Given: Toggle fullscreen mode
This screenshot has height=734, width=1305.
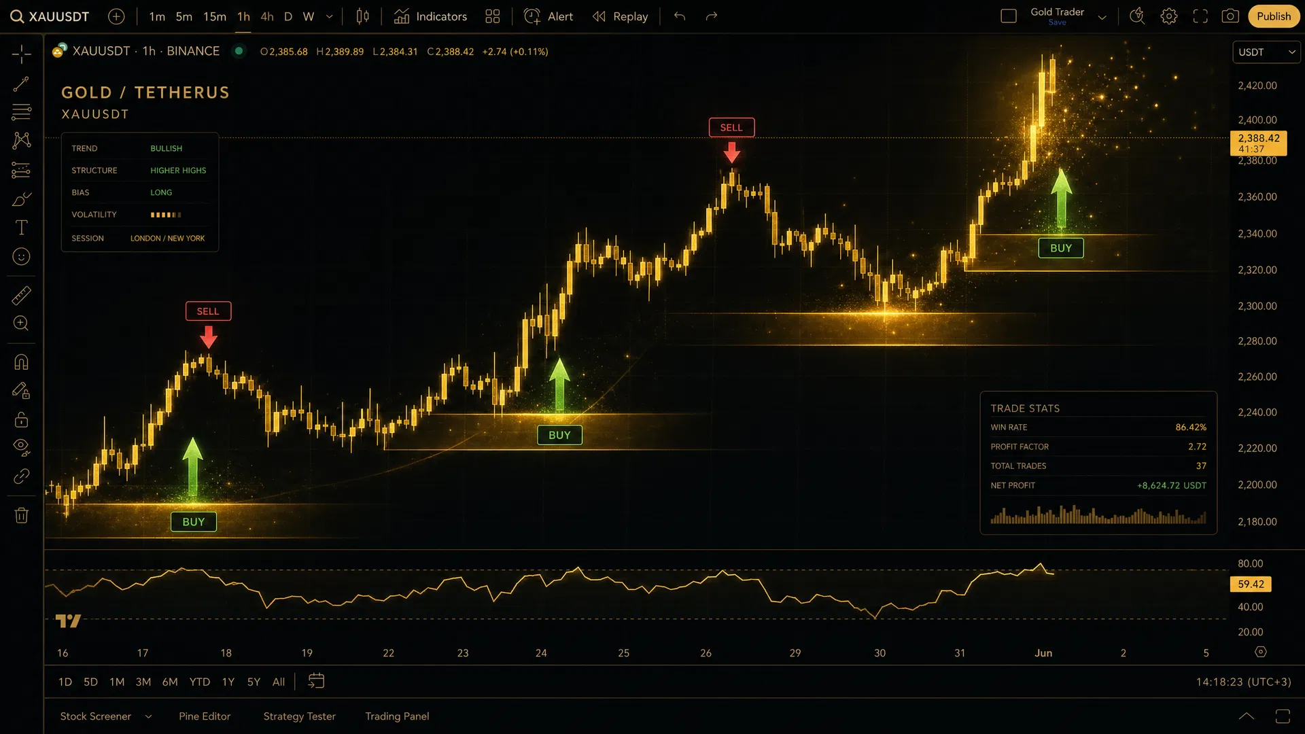Looking at the screenshot, I should click(1200, 16).
